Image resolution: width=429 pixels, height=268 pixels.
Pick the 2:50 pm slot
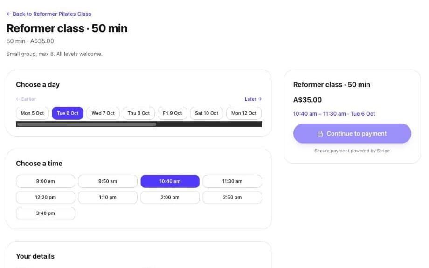point(232,198)
